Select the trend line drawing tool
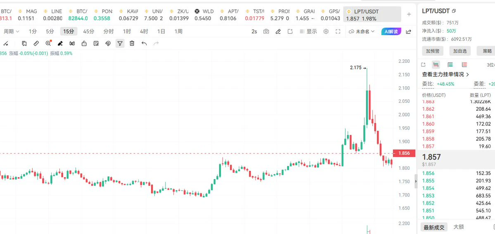 point(5,44)
